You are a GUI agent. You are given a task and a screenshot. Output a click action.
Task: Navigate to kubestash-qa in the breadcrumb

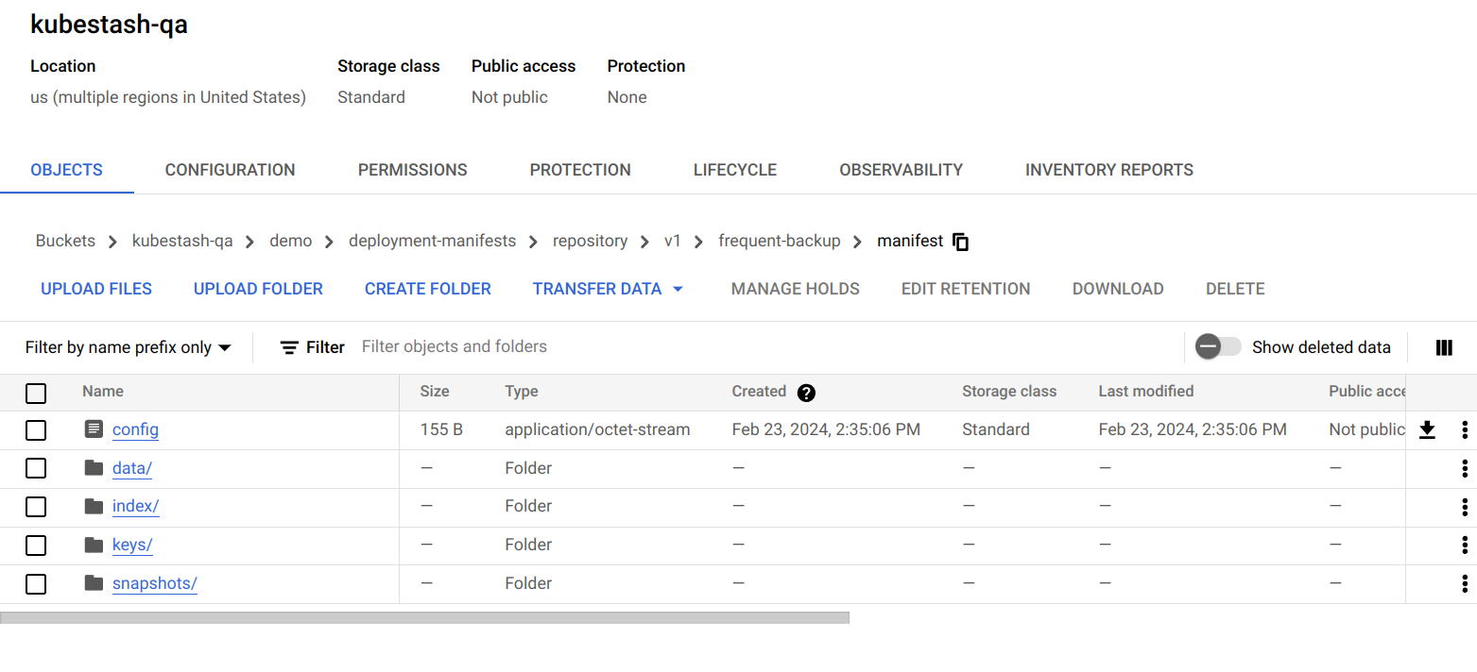182,241
